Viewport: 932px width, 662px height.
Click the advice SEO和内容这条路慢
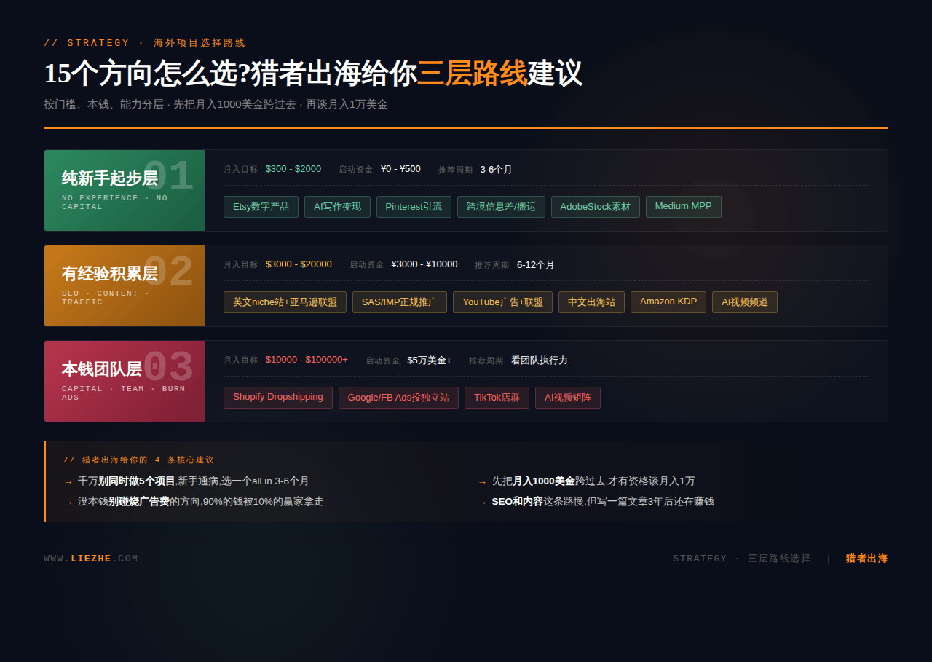pos(603,502)
